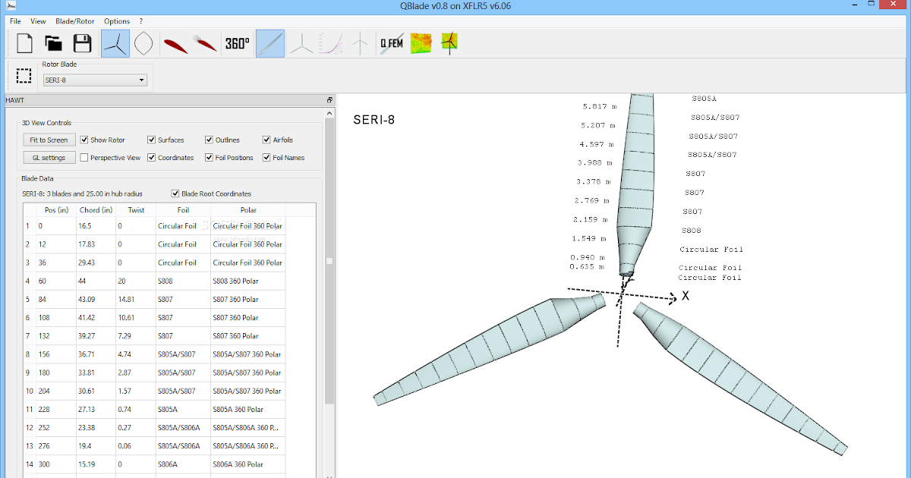Open the ? help menu
The height and width of the screenshot is (478, 911).
point(141,21)
